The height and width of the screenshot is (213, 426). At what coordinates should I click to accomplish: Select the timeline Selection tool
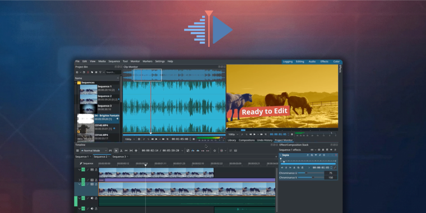[x=116, y=151]
